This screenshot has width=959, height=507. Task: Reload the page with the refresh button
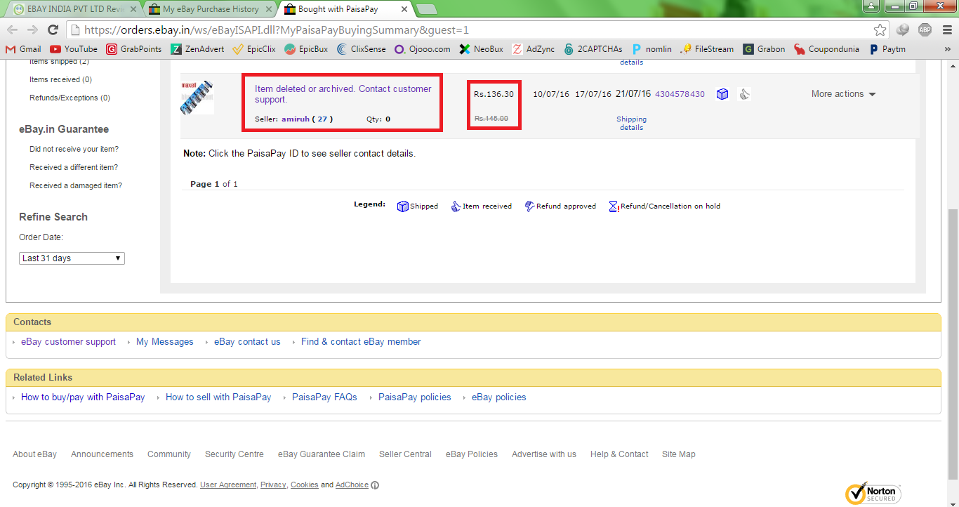53,29
